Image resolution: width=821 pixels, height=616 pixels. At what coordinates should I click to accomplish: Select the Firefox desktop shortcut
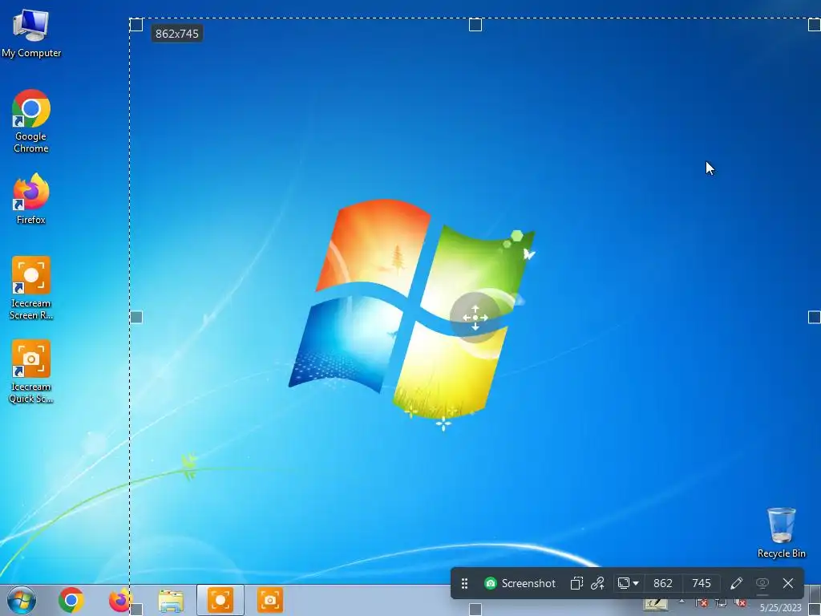coord(31,199)
